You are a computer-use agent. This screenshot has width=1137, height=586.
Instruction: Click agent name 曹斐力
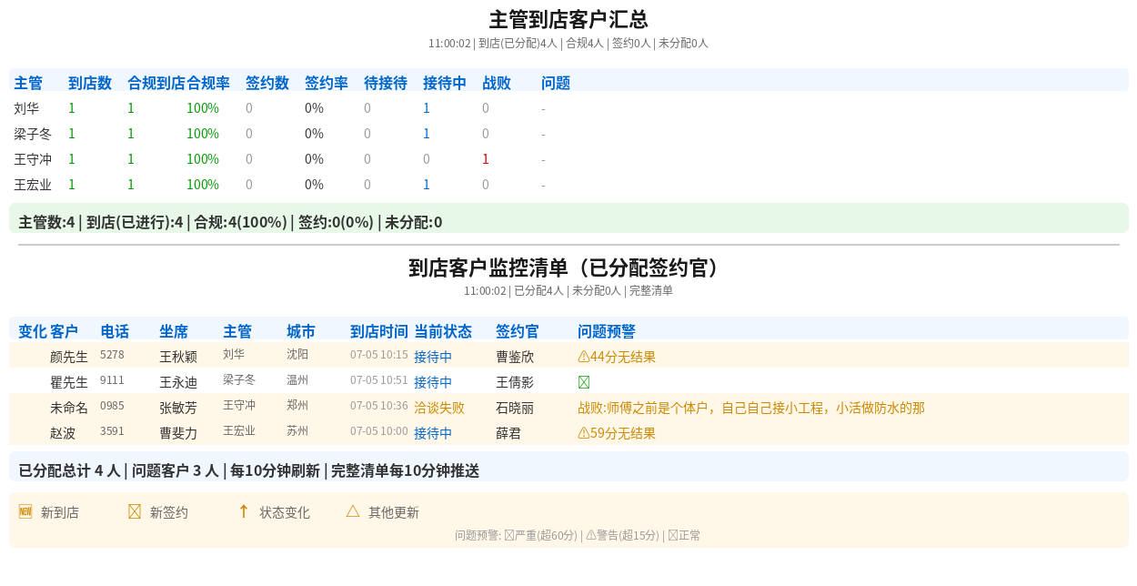point(178,433)
